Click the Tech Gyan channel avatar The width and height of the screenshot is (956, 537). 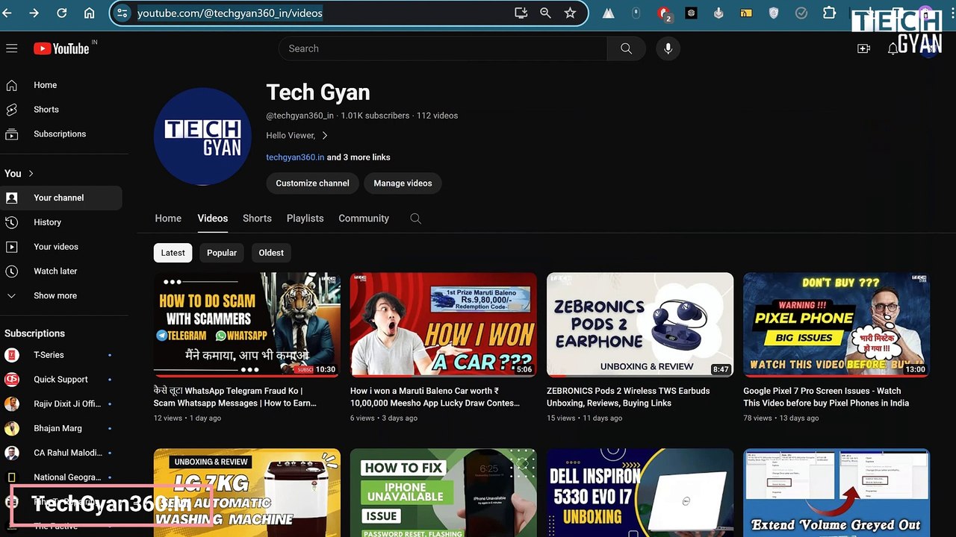click(202, 136)
